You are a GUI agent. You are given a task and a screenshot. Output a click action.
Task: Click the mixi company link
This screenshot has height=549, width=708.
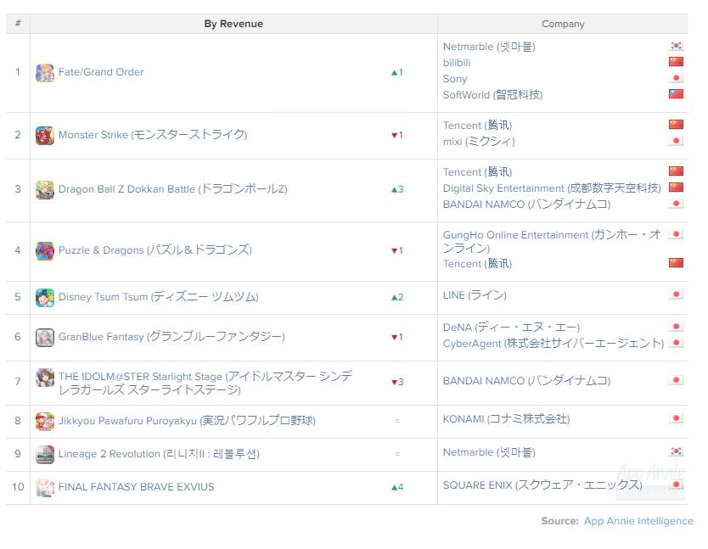pyautogui.click(x=479, y=142)
